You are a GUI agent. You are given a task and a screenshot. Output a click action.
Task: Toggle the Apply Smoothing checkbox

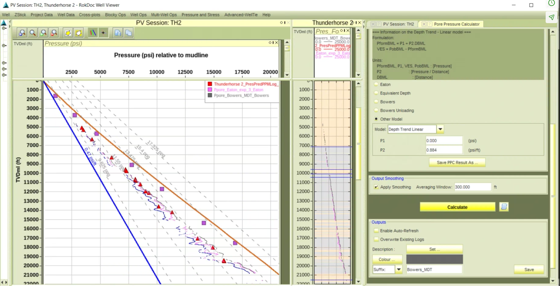pyautogui.click(x=376, y=187)
